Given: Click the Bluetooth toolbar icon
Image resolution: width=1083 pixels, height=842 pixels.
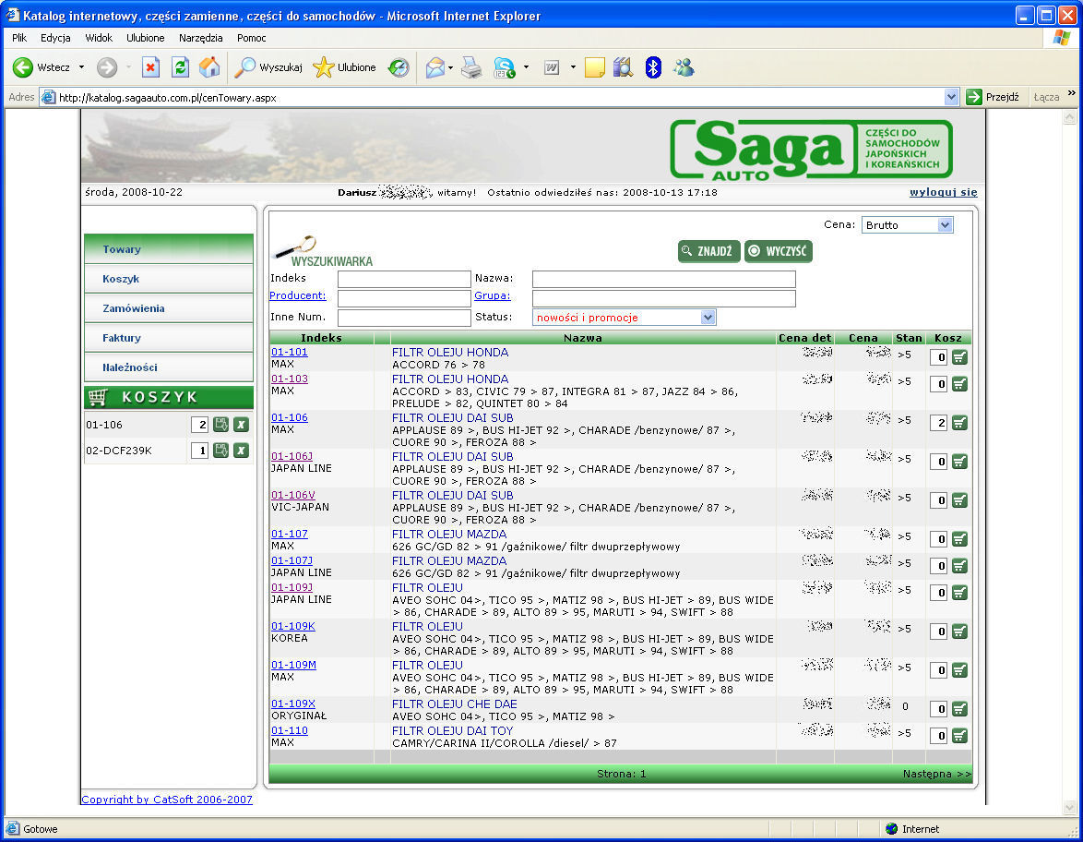Looking at the screenshot, I should [653, 67].
